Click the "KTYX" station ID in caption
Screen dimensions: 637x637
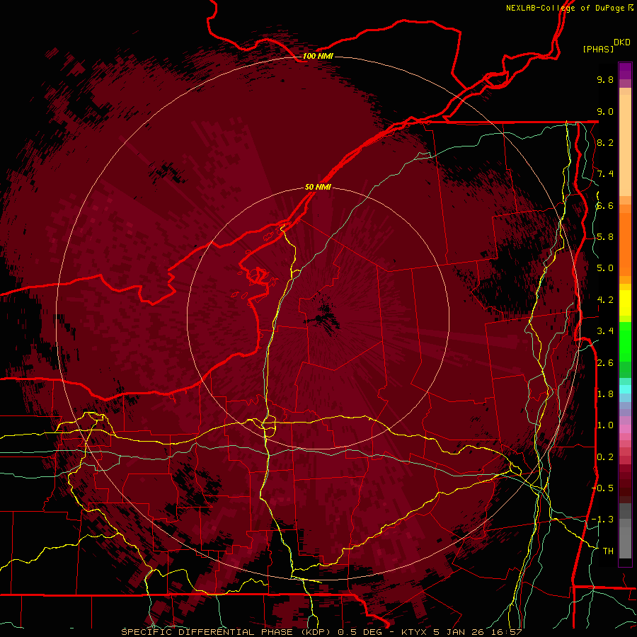tap(413, 632)
